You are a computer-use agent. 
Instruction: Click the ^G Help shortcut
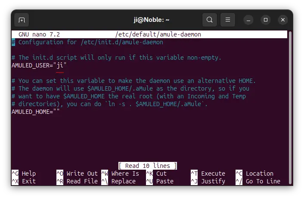click(24, 174)
